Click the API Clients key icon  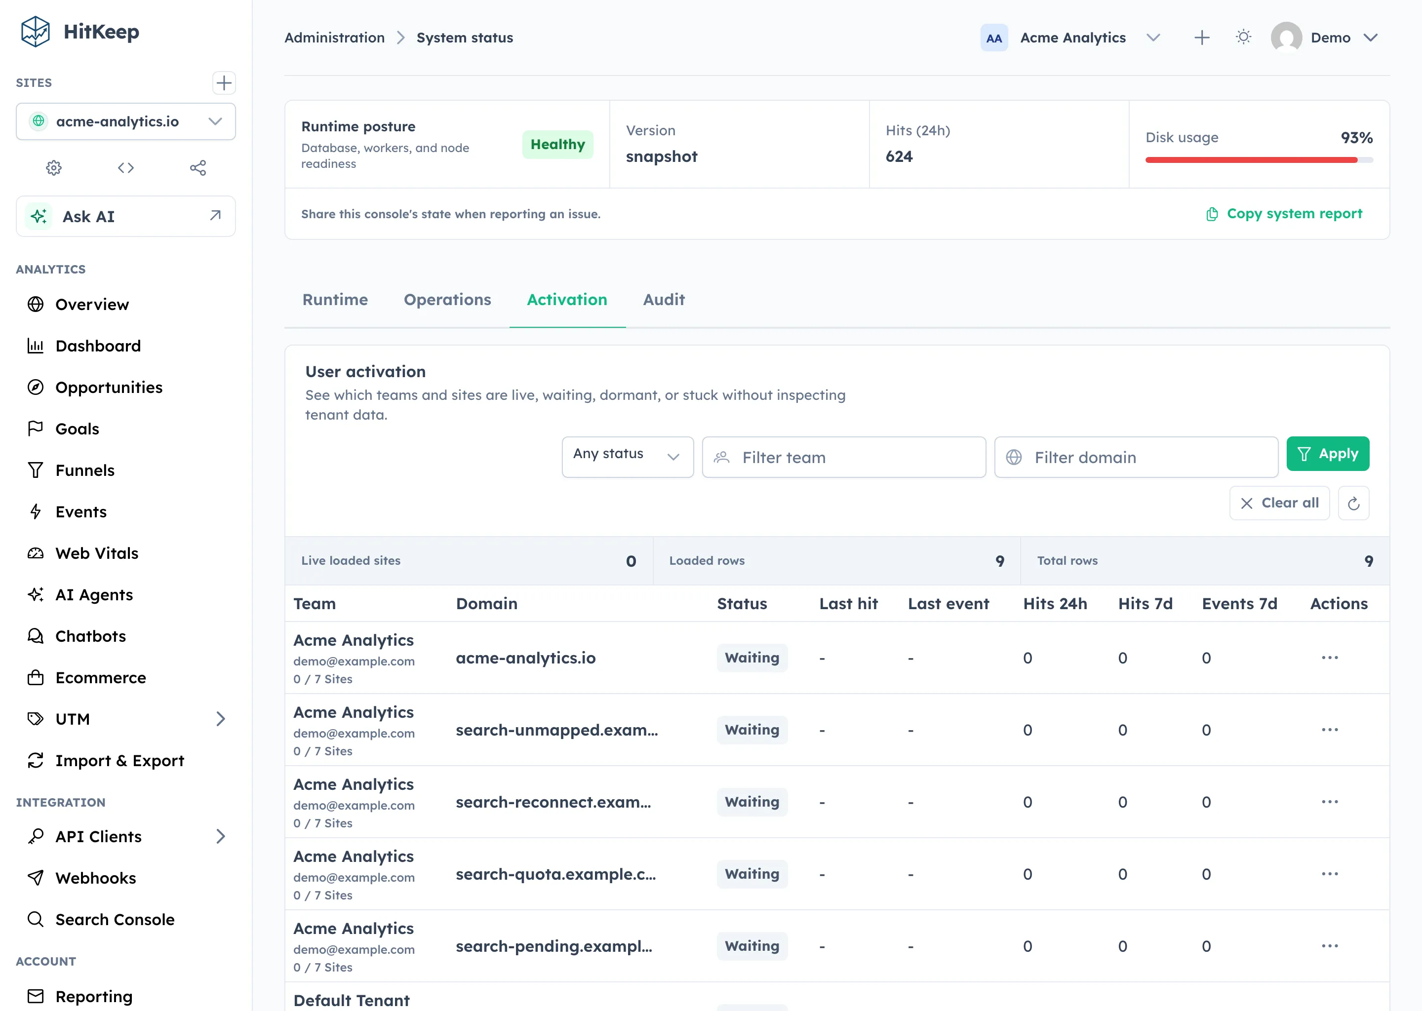point(36,836)
